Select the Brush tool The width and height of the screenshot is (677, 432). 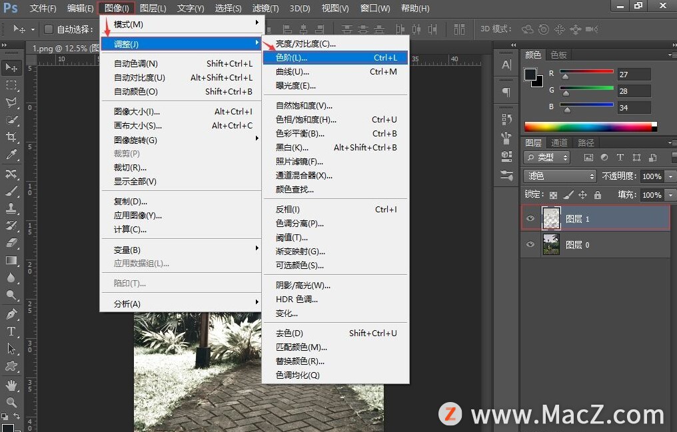[11, 190]
